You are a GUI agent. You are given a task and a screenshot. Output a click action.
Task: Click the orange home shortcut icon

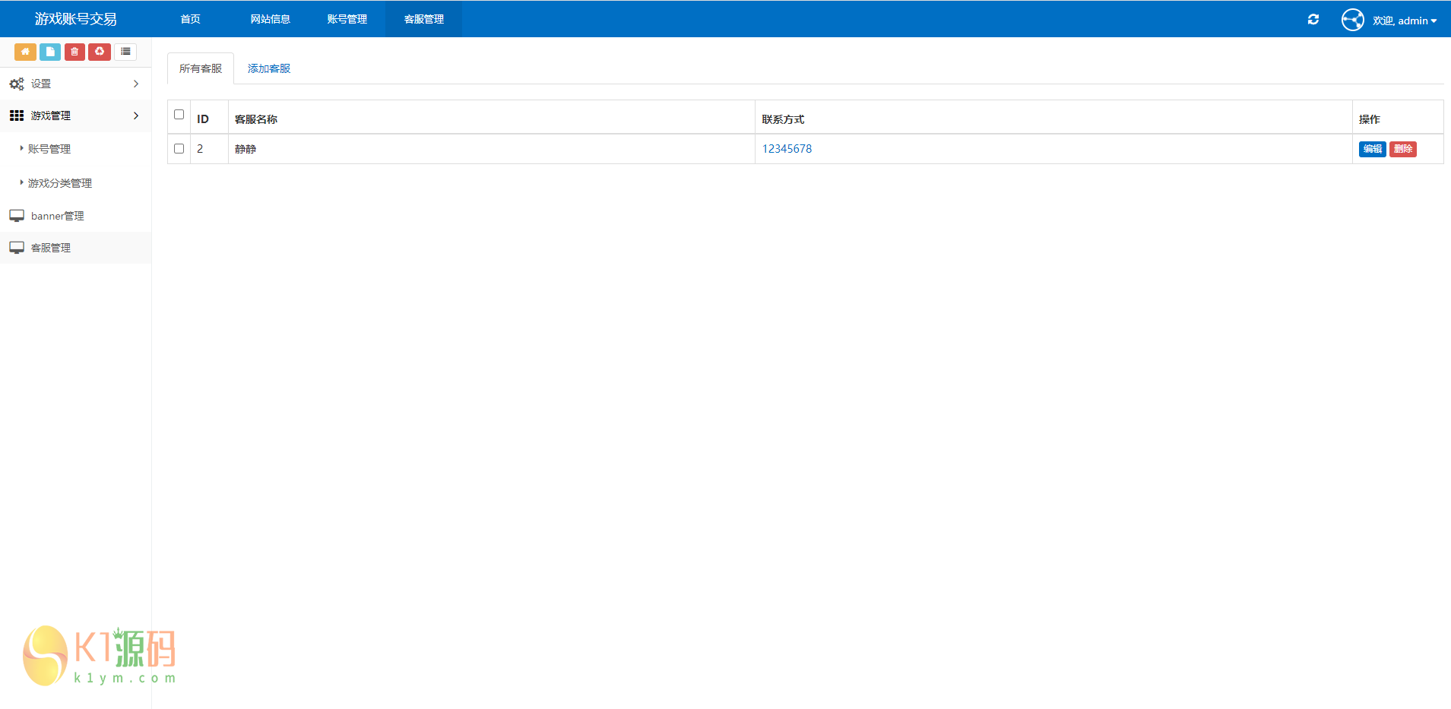coord(25,52)
